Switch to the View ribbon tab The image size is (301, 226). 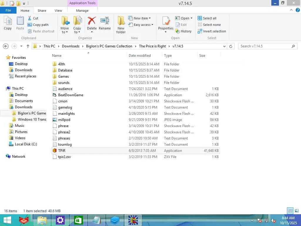58,11
